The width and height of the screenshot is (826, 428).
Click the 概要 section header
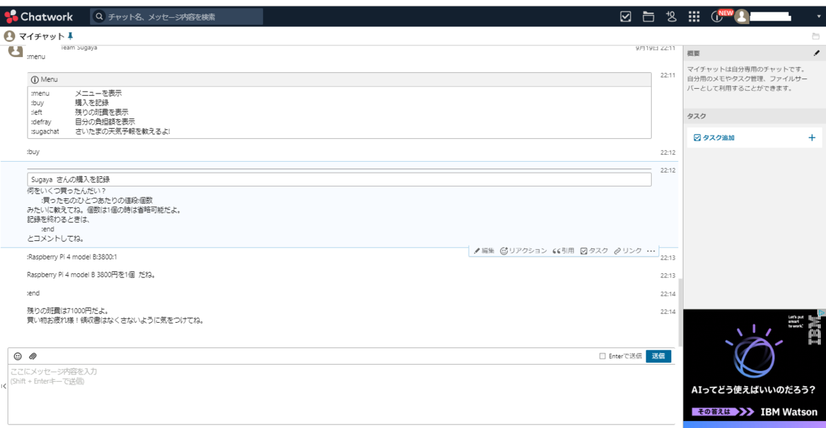click(x=754, y=53)
